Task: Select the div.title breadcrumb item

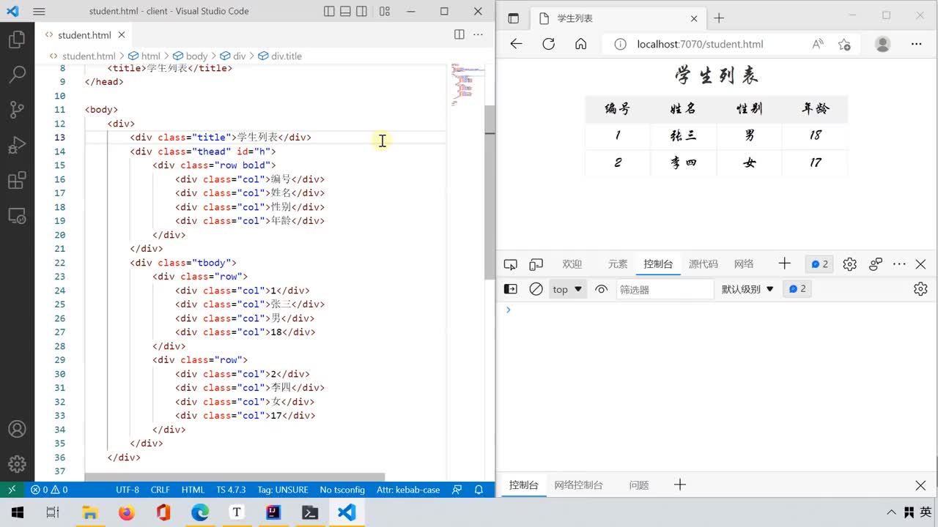Action: (x=279, y=56)
